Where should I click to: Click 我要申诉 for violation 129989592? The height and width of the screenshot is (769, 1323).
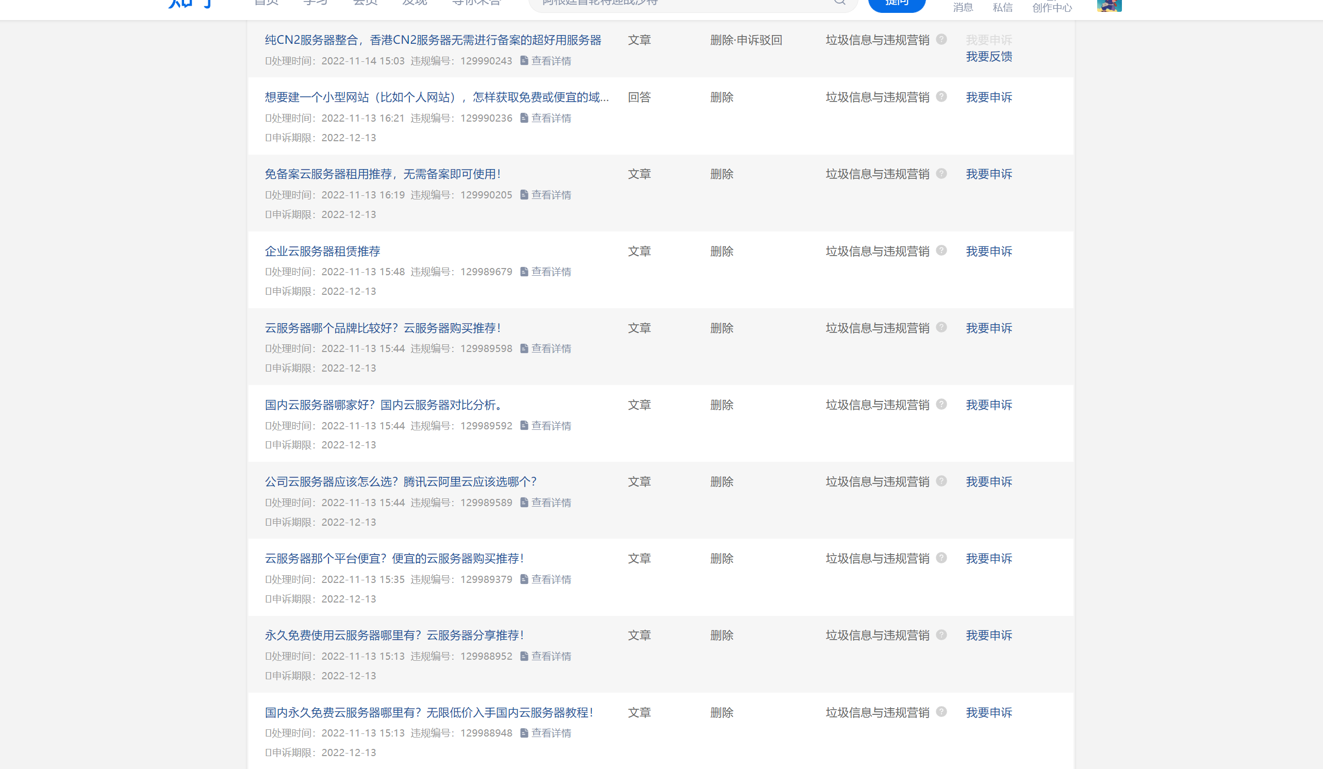(x=989, y=405)
